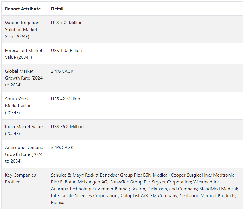Click Global Market Growth Rate label
Screen dimensions: 244x210
tap(24, 78)
